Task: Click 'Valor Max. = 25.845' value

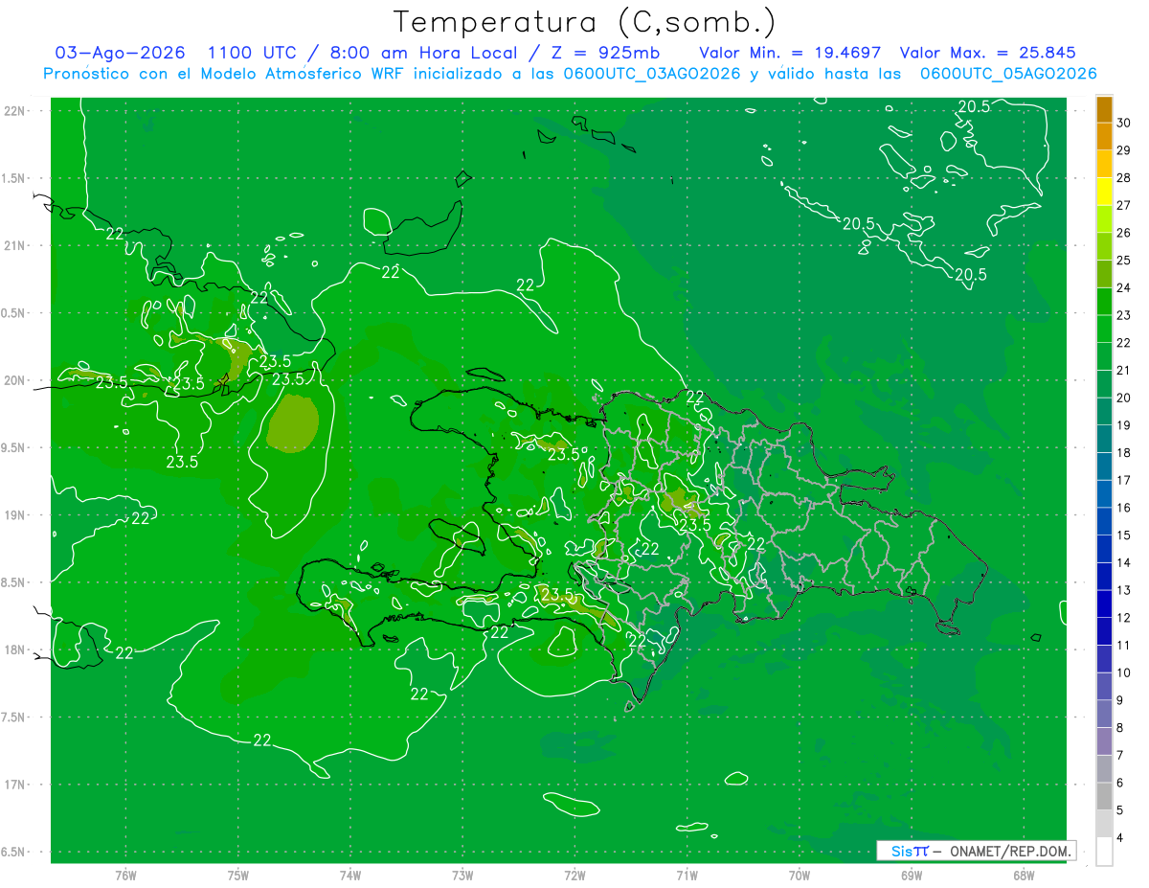Action: click(988, 53)
